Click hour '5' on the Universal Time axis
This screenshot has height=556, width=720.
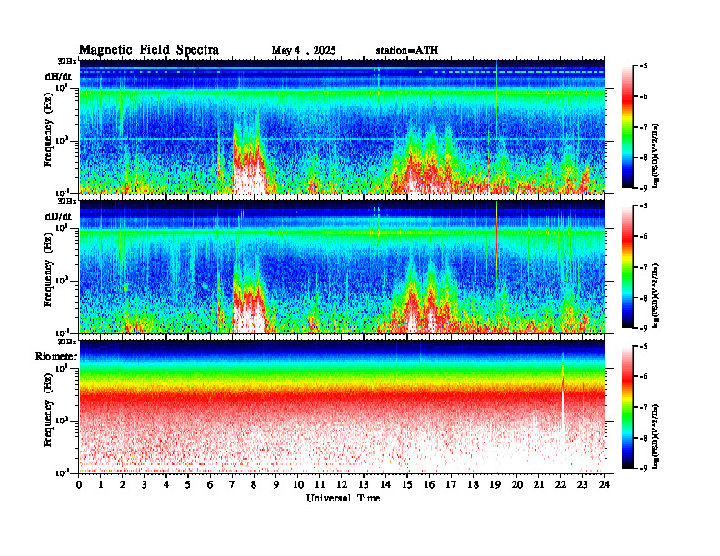188,485
